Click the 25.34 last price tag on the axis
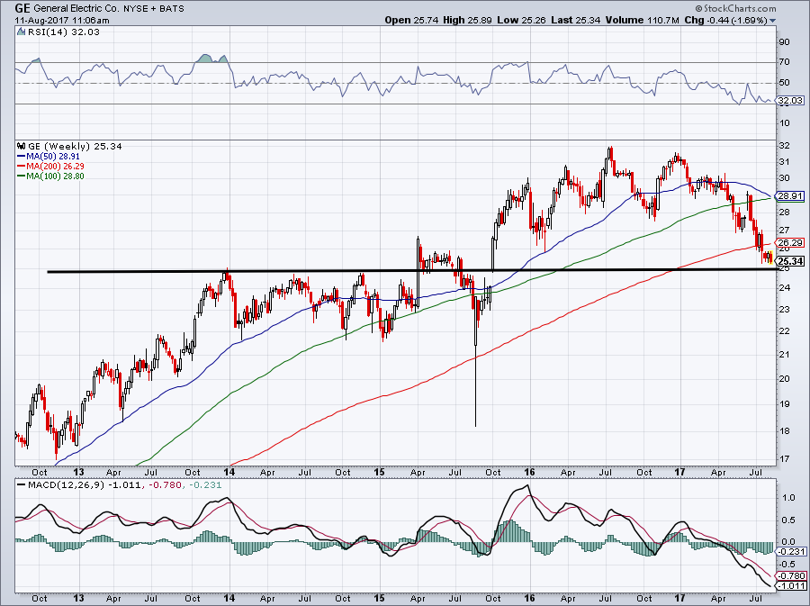This screenshot has height=606, width=810. (x=790, y=261)
